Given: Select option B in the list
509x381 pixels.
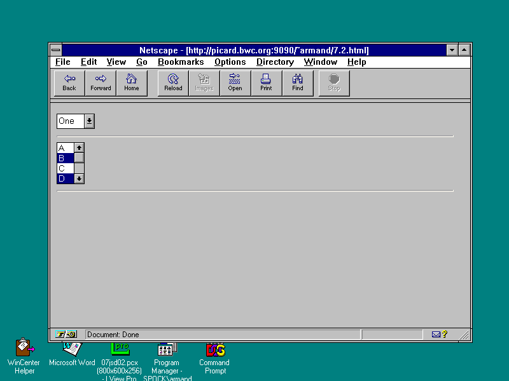Looking at the screenshot, I should (65, 158).
